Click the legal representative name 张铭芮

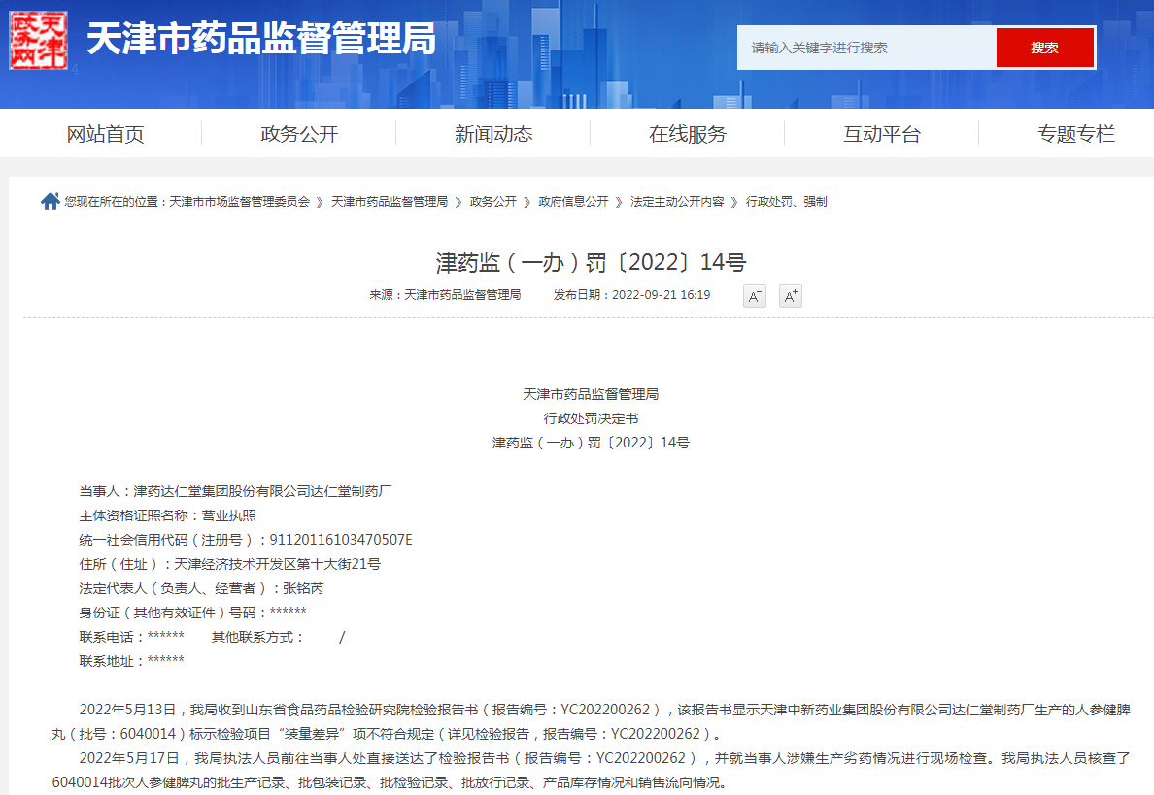[303, 588]
